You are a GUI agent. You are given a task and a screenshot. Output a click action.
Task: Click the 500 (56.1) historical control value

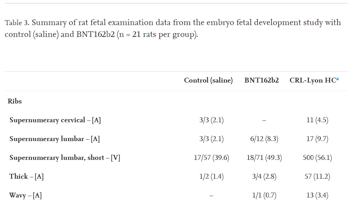coord(317,158)
